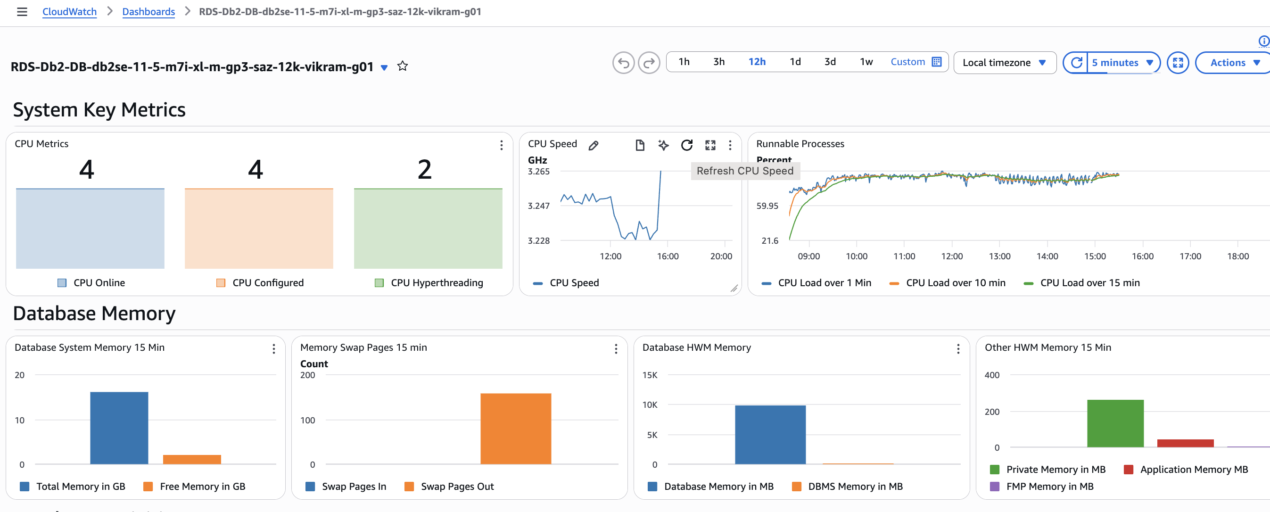Screen dimensions: 1270x512
Task: Click the undo time range arrow
Action: (x=623, y=63)
